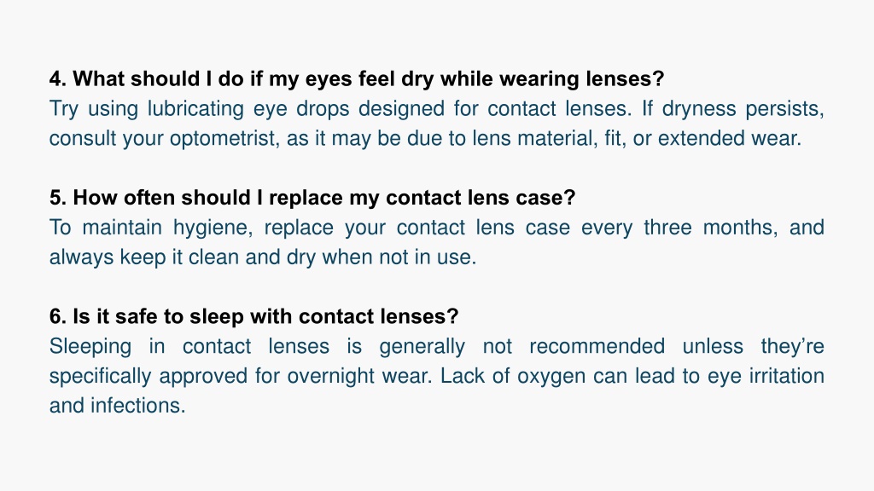This screenshot has height=491, width=874.
Task: Click the word "optometrist" in the answer
Action: coord(224,139)
